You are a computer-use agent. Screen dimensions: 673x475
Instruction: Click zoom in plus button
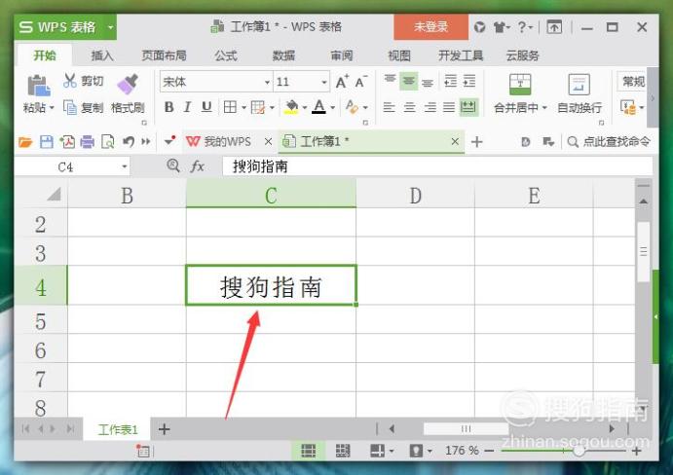(x=637, y=451)
